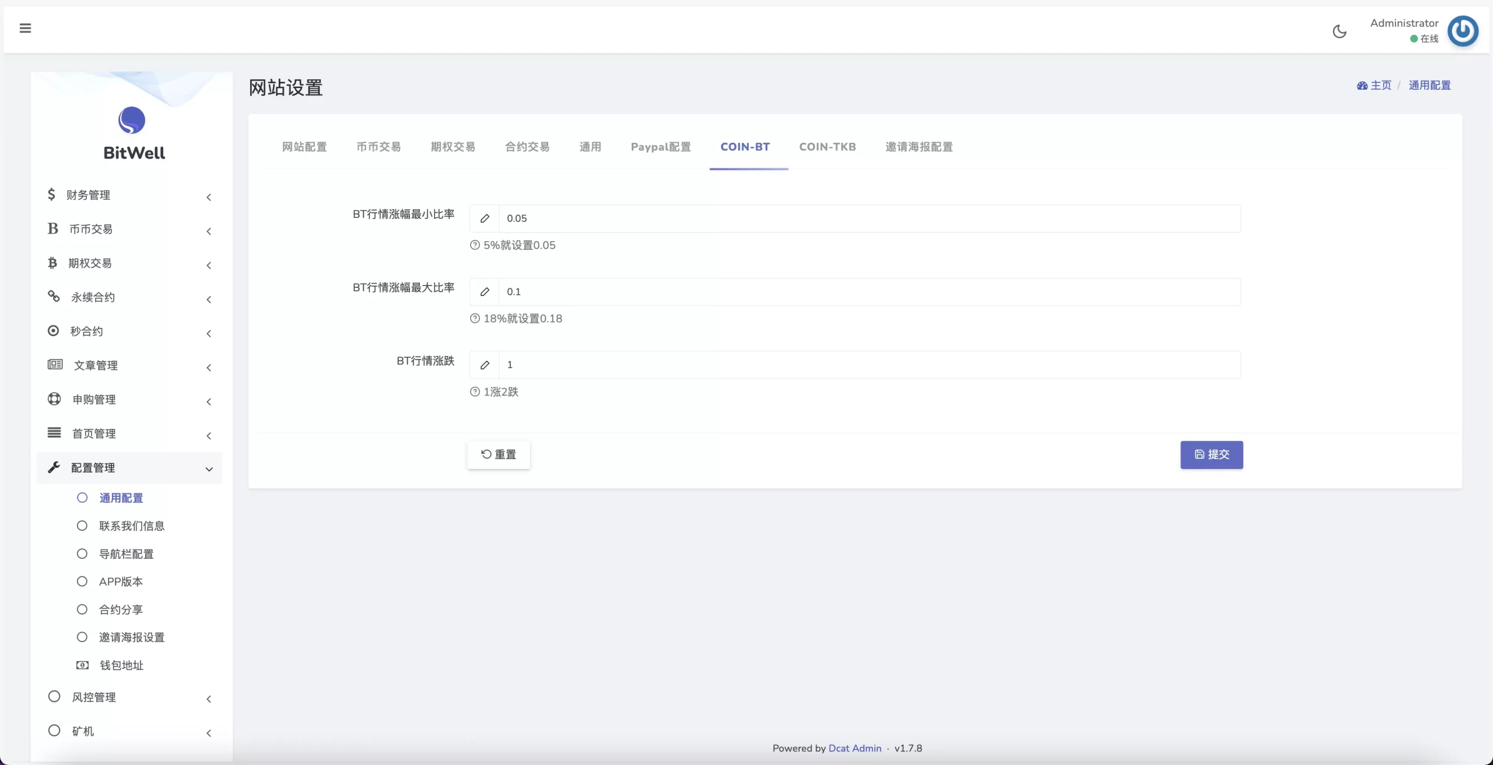The height and width of the screenshot is (765, 1493).
Task: Switch to the Paypal配置 tab
Action: [x=660, y=147]
